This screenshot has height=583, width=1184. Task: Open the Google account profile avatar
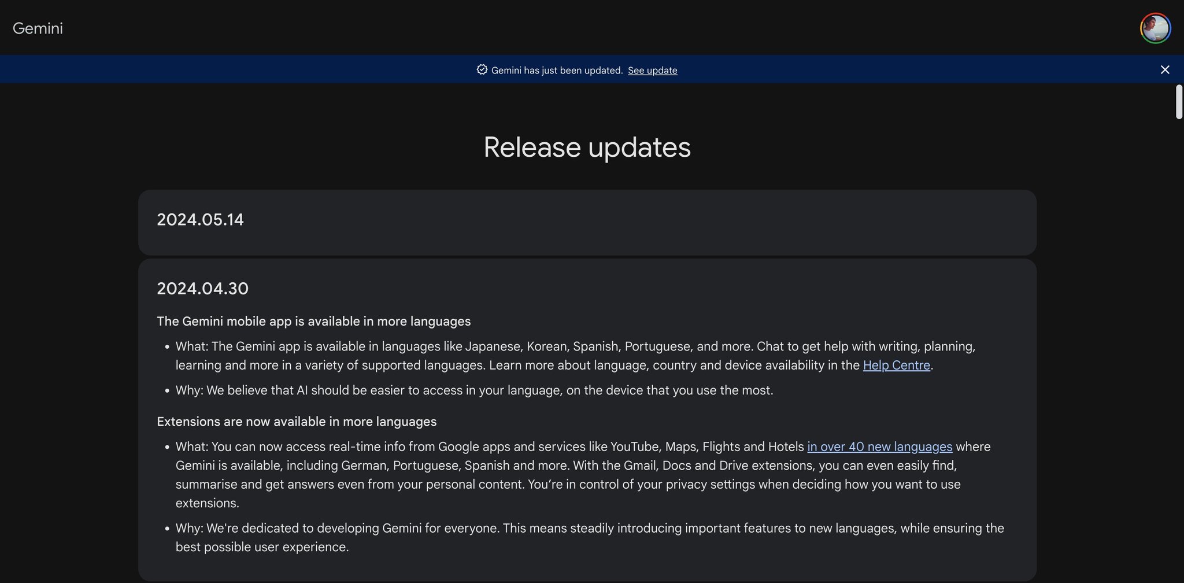[1155, 28]
